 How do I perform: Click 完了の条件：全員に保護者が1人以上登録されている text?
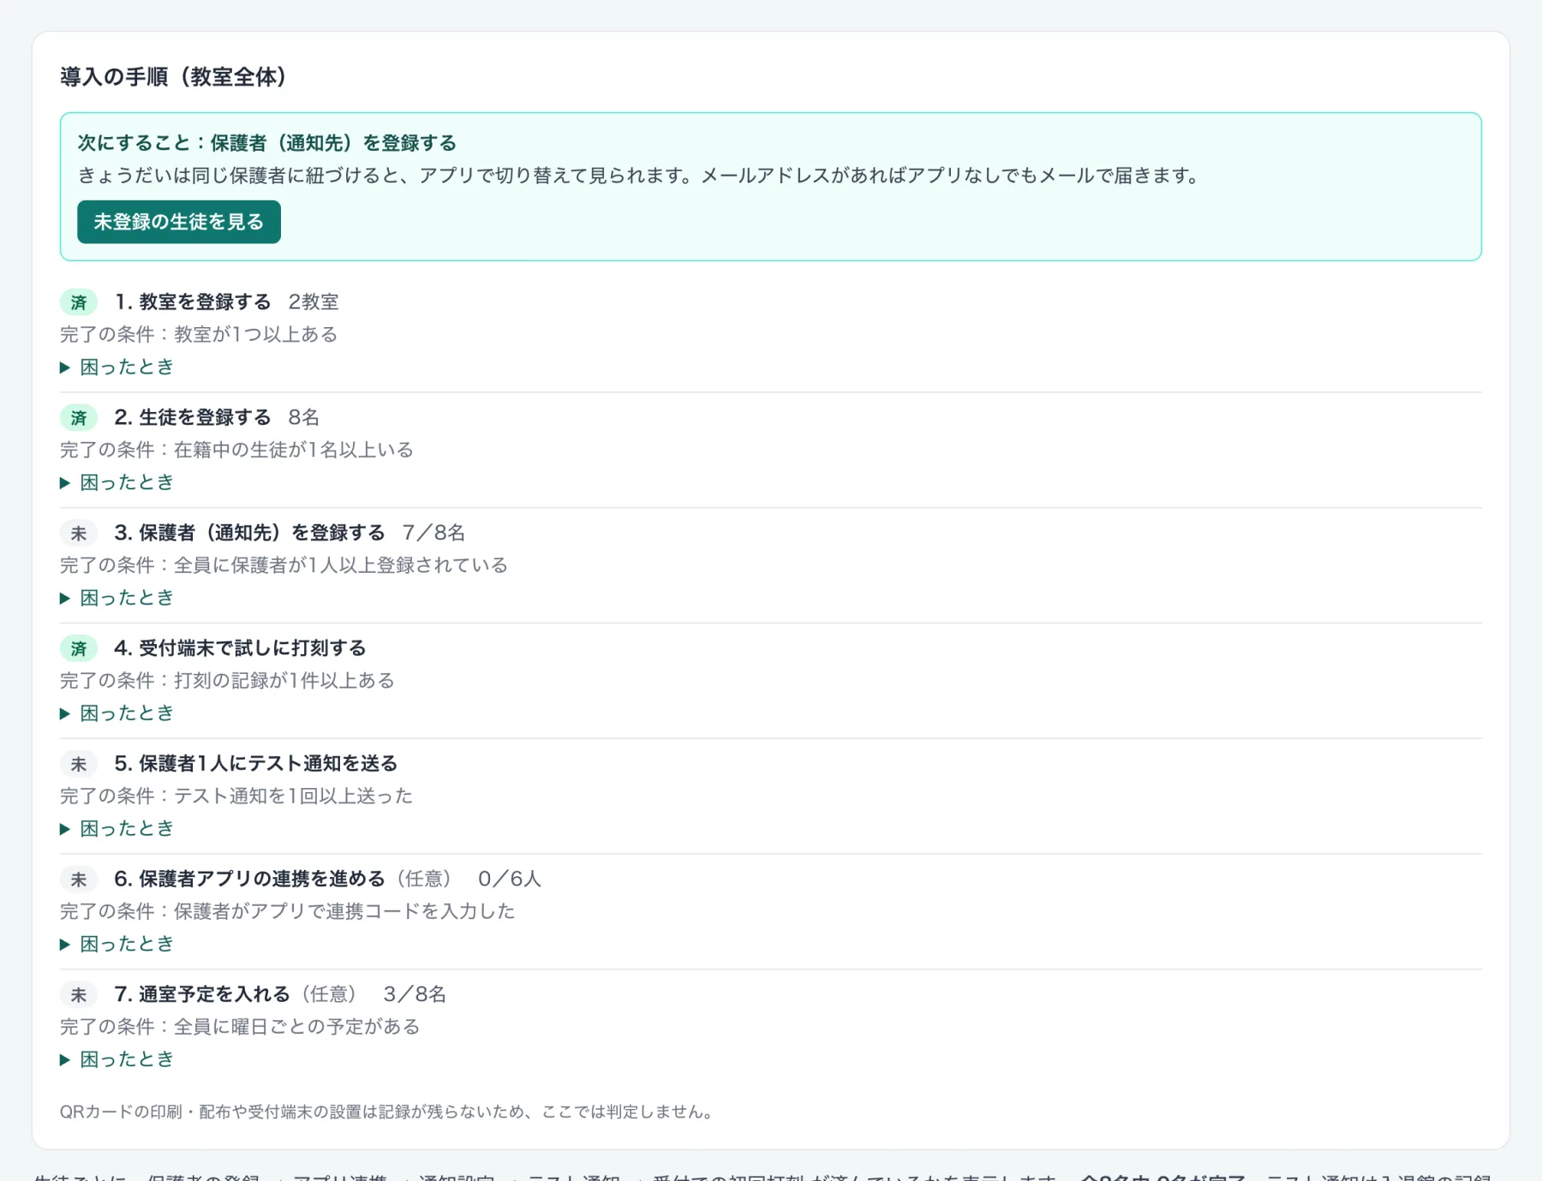click(284, 565)
